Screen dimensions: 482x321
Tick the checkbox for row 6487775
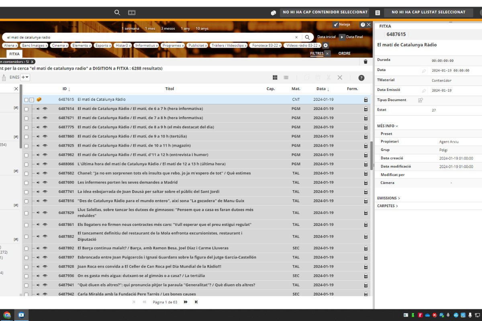26,127
